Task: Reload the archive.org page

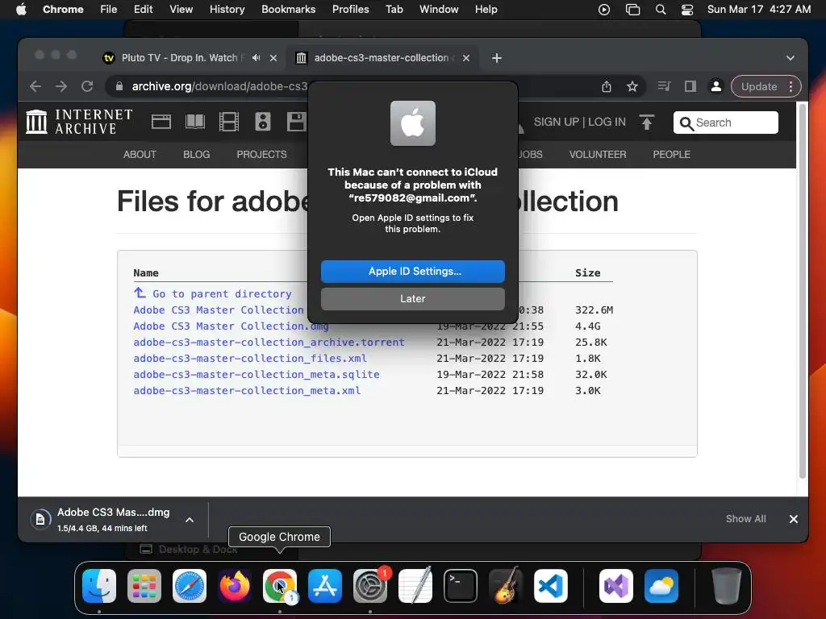Action: tap(87, 86)
